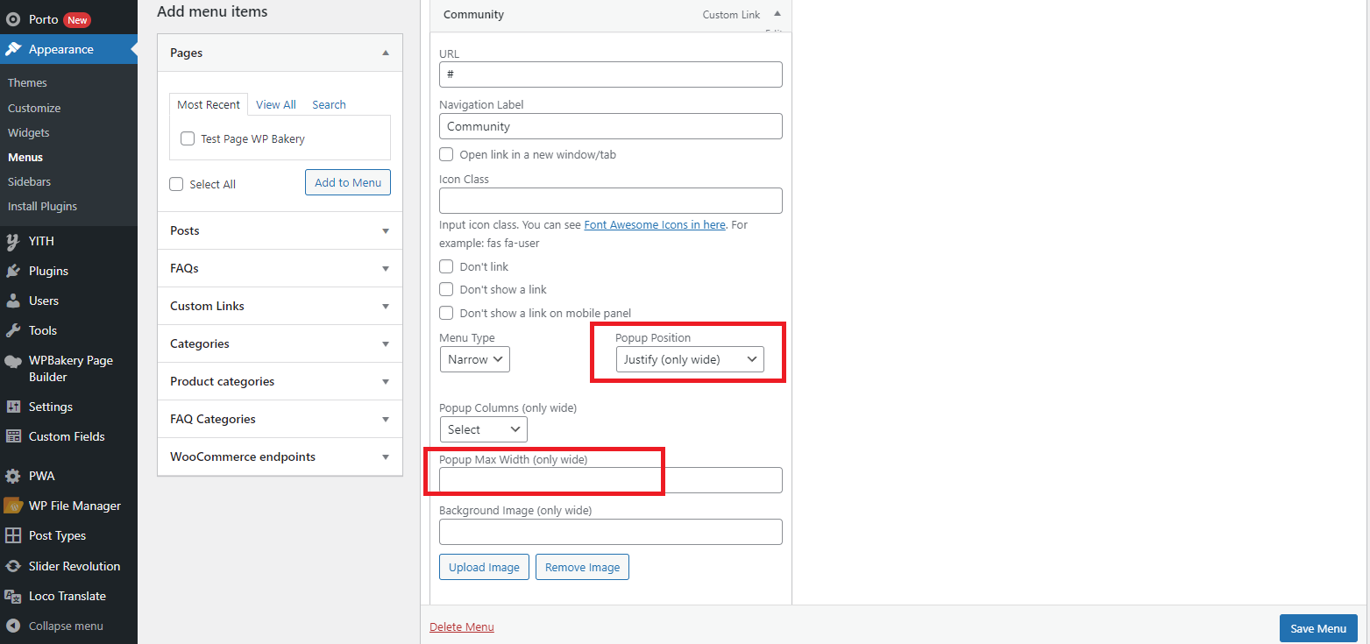Open the Popup Position dropdown
1370x644 pixels.
[689, 359]
